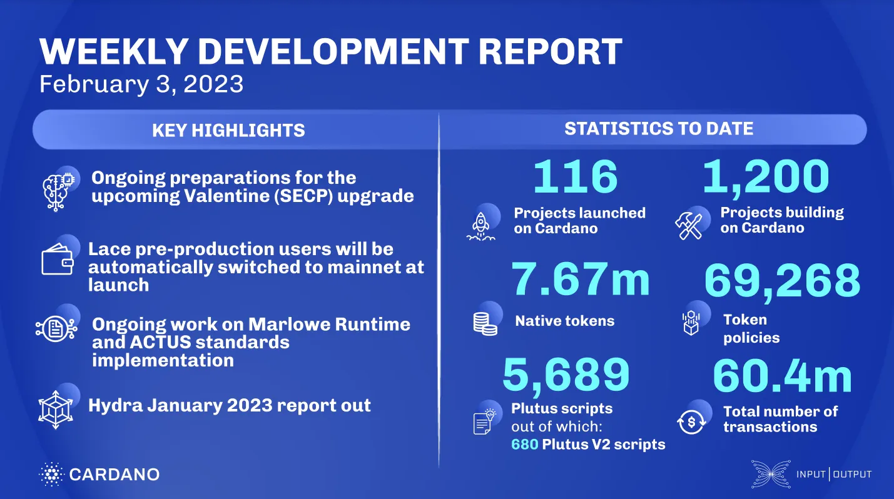Image resolution: width=894 pixels, height=499 pixels.
Task: Click the Valentine (SECP) upgrade highlight text
Action: tap(253, 186)
